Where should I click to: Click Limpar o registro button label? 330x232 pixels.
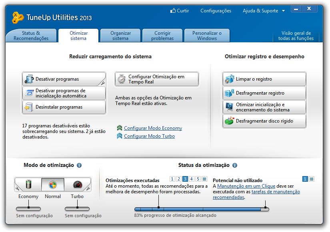pos(254,79)
